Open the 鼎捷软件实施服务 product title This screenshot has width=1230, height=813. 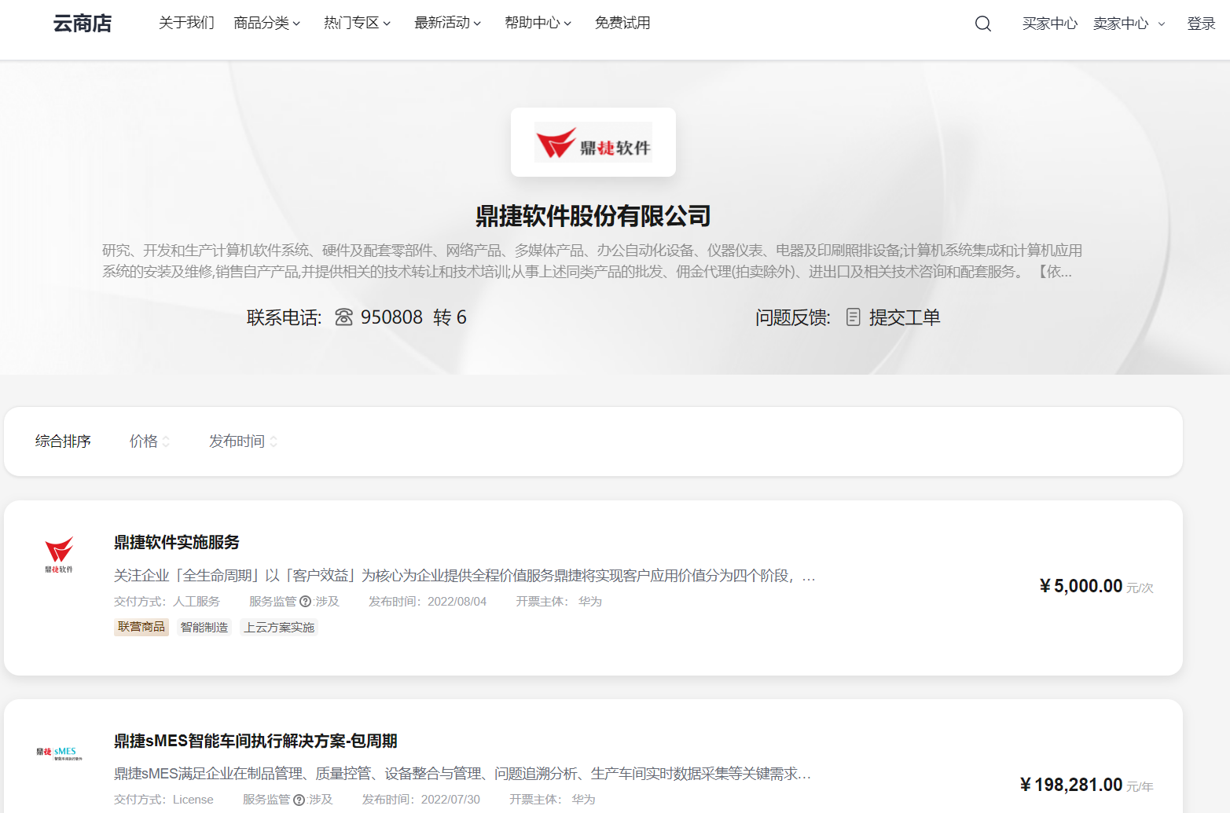(177, 542)
